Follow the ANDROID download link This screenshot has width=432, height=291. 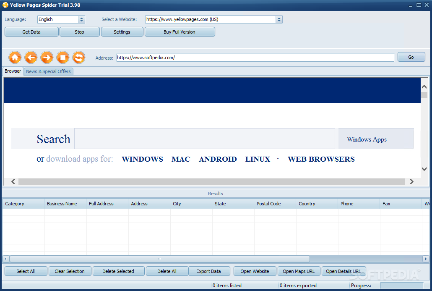pyautogui.click(x=218, y=159)
